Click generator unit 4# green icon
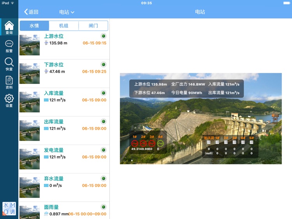 coord(160,143)
